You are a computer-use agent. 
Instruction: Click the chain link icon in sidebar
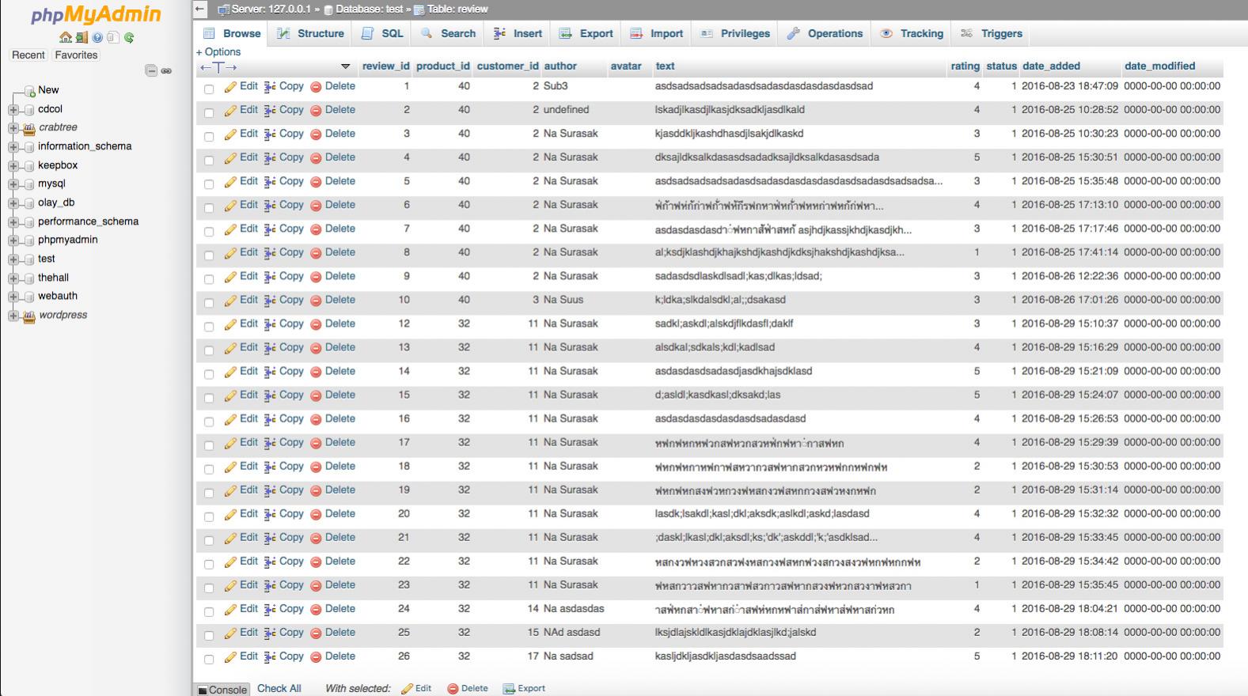[x=166, y=71]
